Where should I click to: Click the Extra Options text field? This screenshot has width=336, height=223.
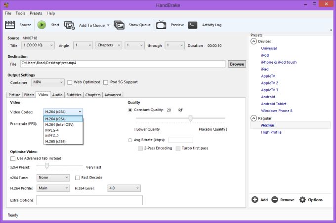[89, 200]
